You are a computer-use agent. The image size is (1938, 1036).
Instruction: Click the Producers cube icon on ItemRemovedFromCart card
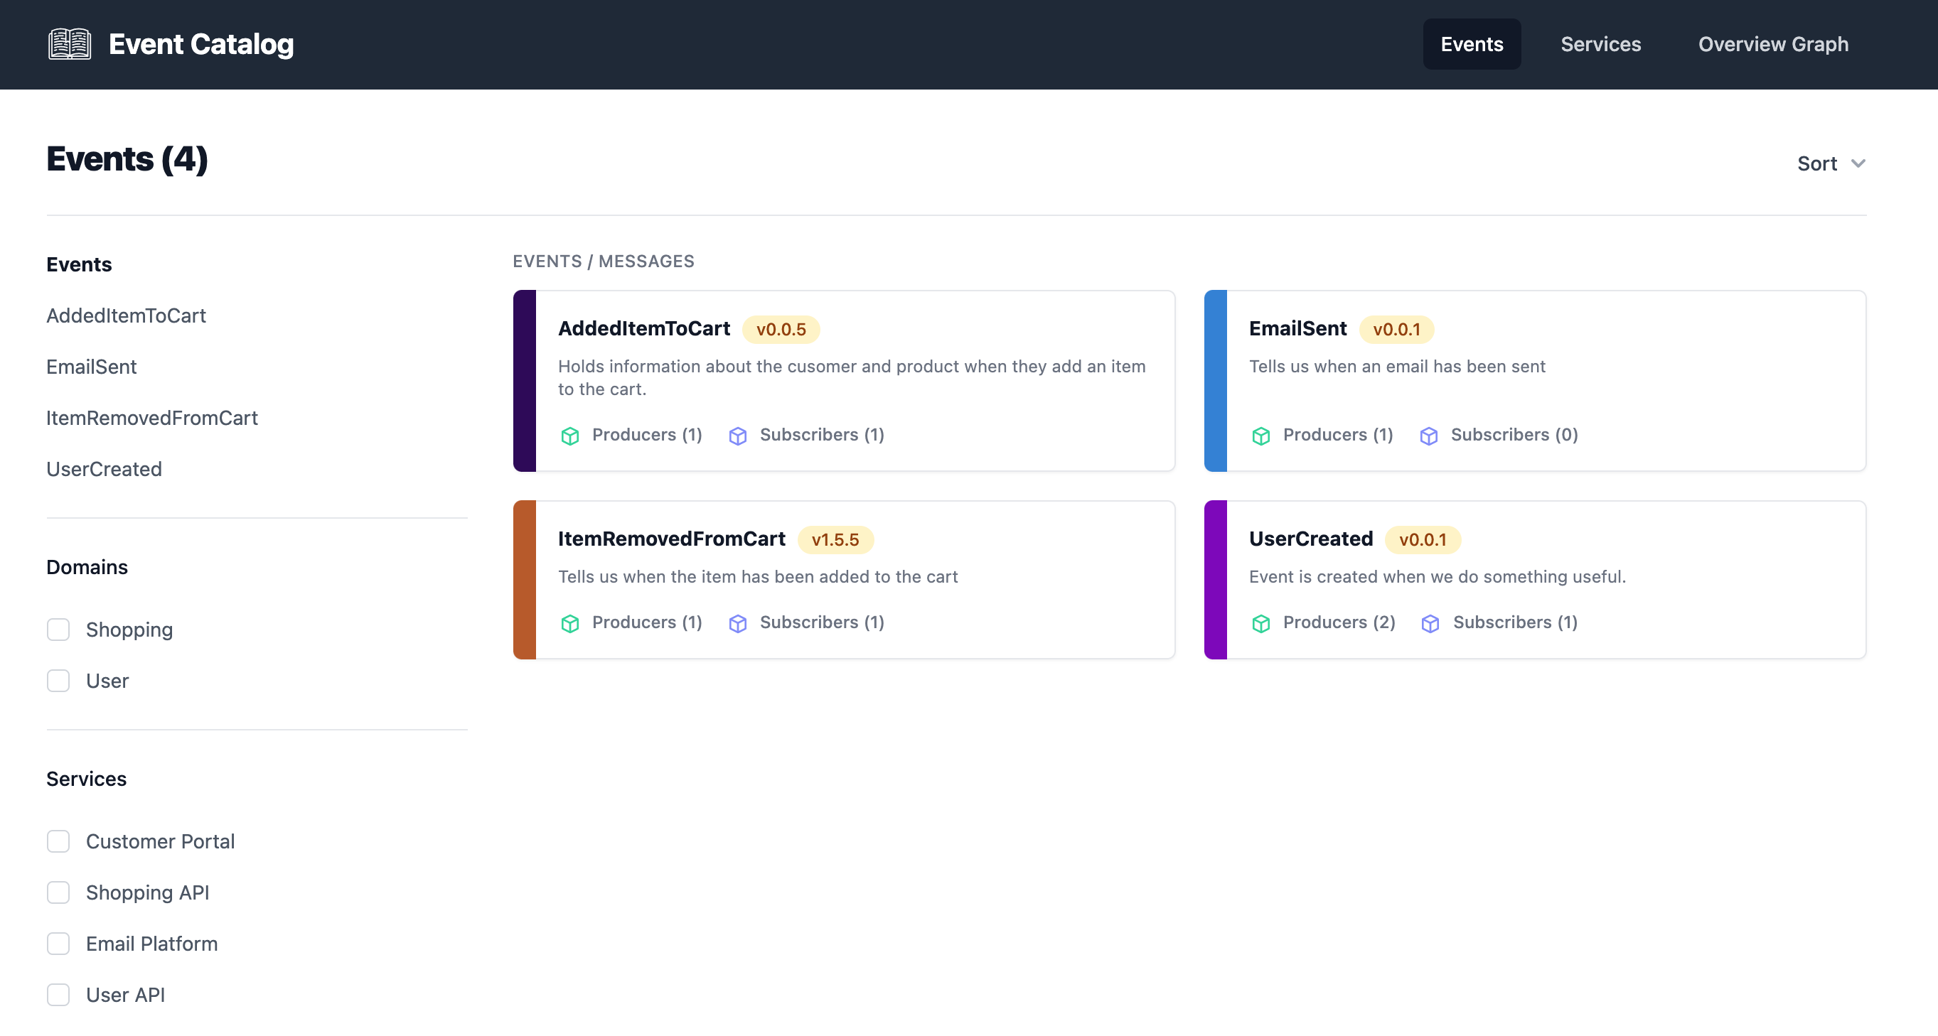click(570, 623)
